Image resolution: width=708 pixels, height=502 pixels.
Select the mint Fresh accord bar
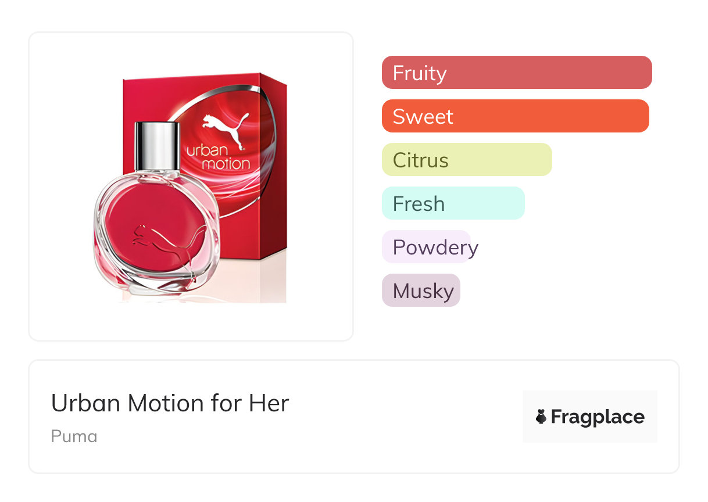[453, 203]
